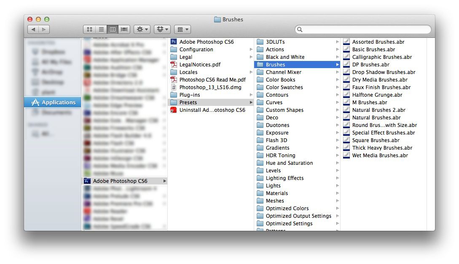Click the Channel Mixer folder icon
Viewport: 459px width, 264px height.
260,72
